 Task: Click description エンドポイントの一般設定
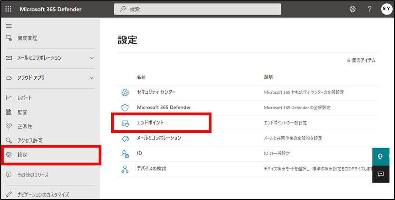285,123
